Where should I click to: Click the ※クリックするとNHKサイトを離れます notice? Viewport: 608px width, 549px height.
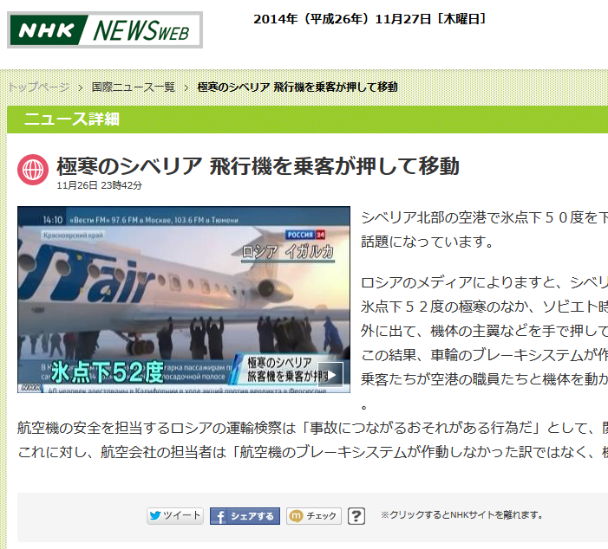tap(461, 515)
